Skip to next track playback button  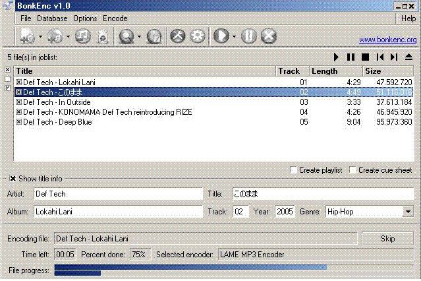tap(394, 57)
